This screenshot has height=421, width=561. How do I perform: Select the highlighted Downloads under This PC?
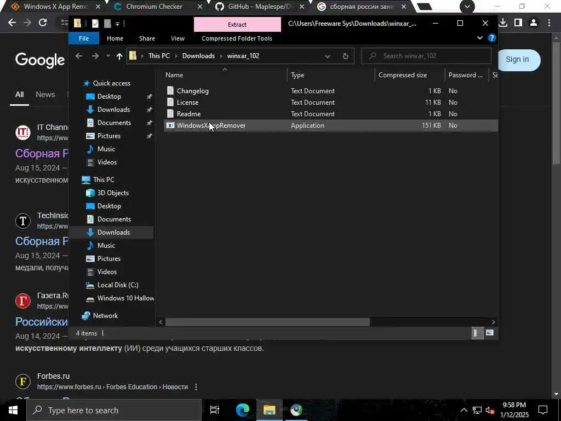coord(113,232)
